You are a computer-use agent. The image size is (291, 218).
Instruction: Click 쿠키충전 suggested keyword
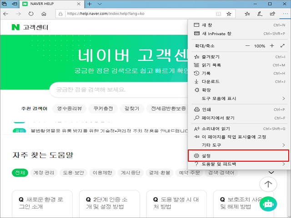103,109
